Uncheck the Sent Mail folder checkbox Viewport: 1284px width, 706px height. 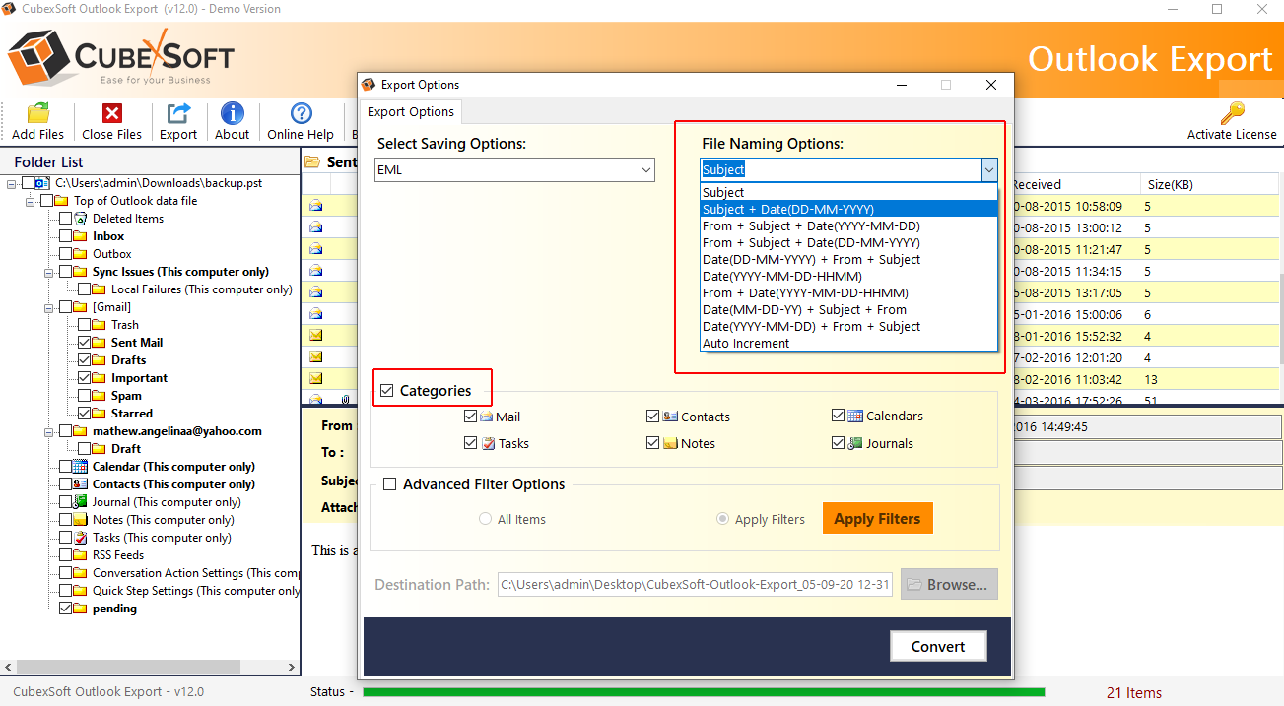pyautogui.click(x=84, y=343)
